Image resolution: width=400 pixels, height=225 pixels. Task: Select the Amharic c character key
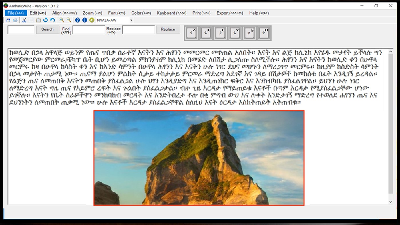pos(220,33)
